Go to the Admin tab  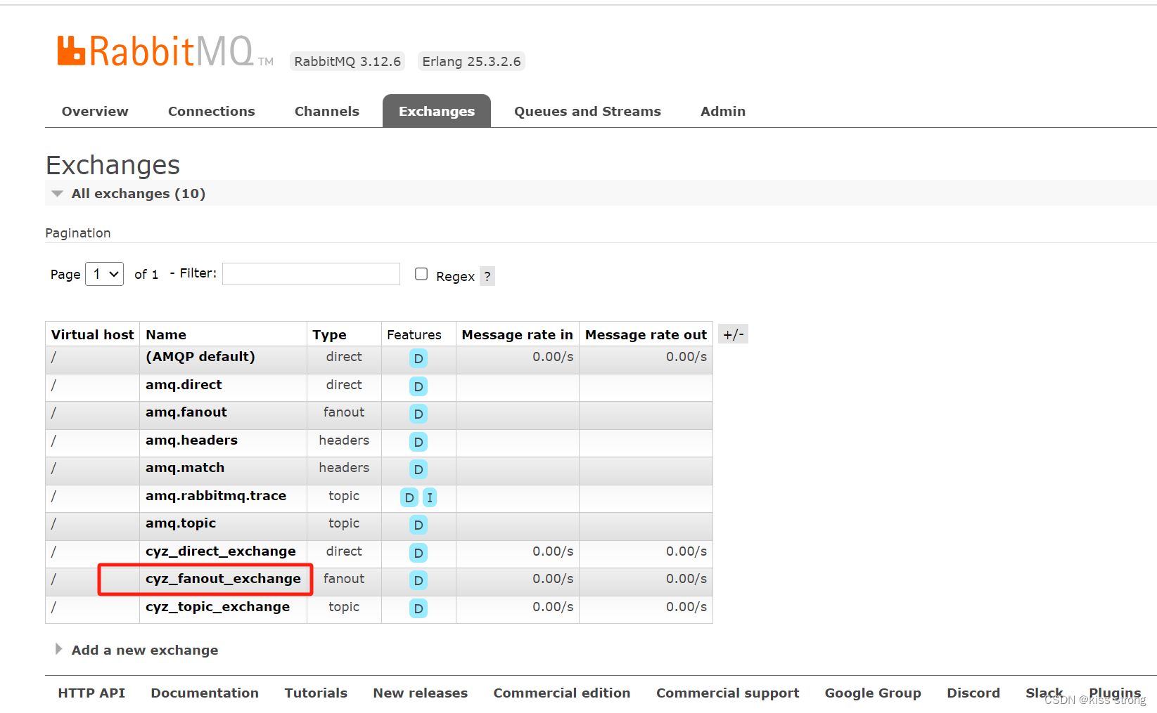[x=723, y=111]
